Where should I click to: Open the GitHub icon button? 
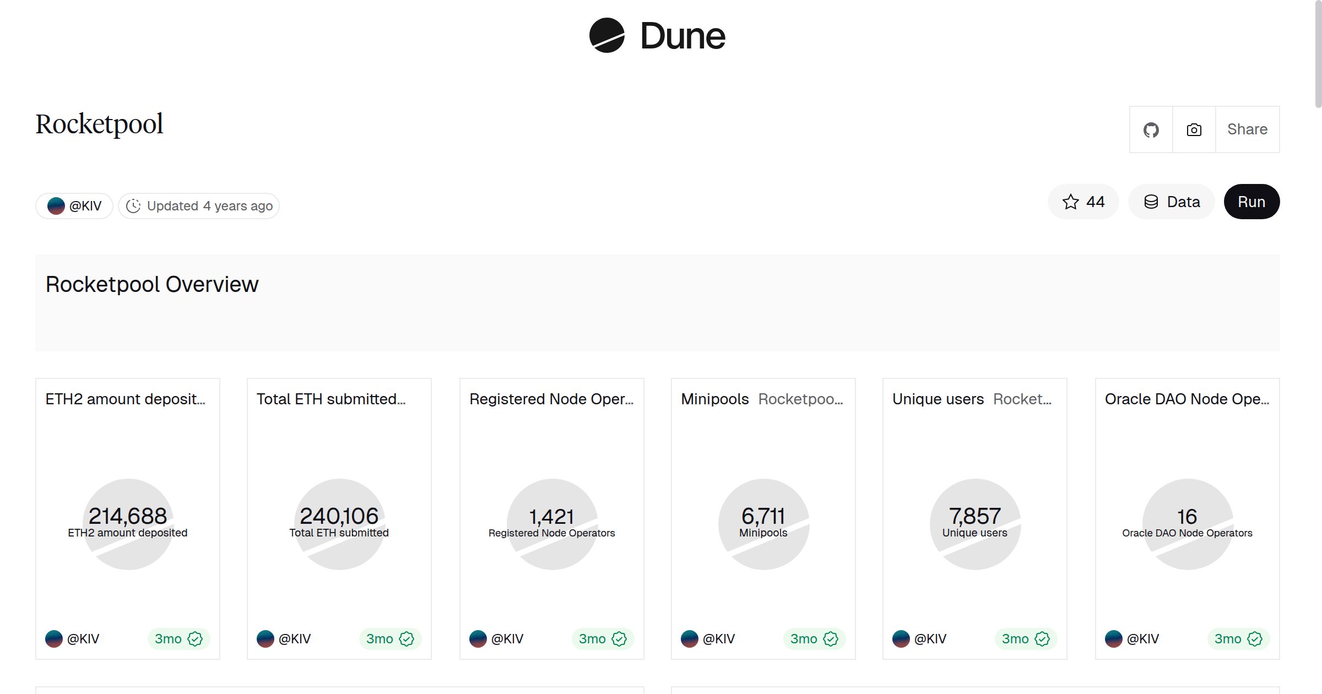pyautogui.click(x=1151, y=129)
